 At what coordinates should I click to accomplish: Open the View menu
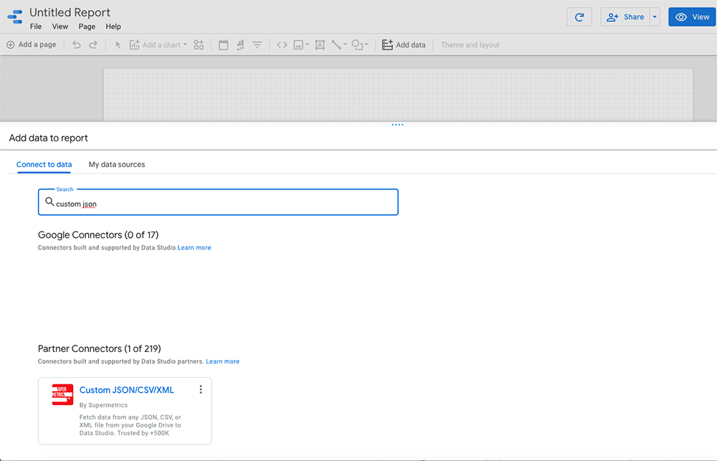[60, 27]
